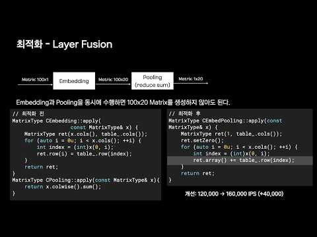Select the "MatrixType ret(1, table_.cols());" line

point(231,134)
